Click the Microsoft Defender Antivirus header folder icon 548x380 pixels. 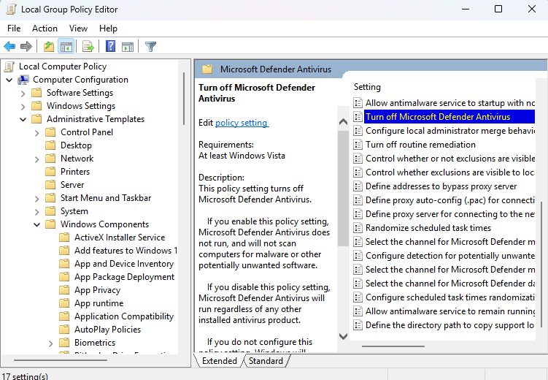coord(207,69)
